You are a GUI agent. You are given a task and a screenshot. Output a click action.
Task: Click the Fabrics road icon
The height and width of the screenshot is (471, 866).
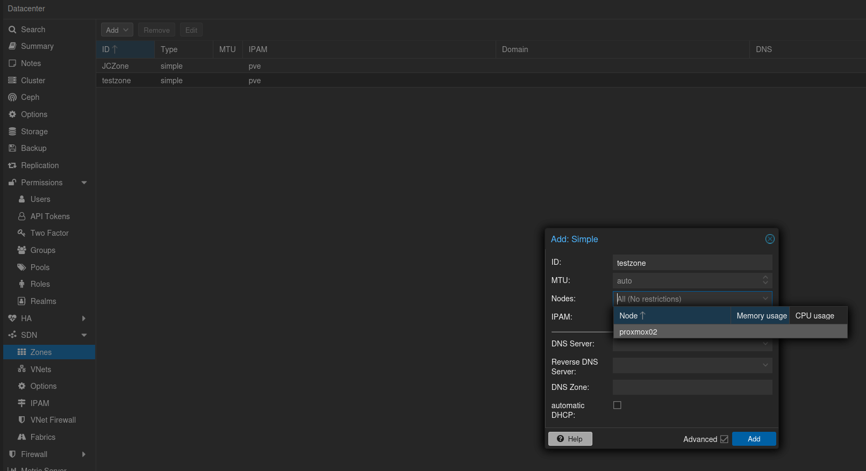coord(22,437)
